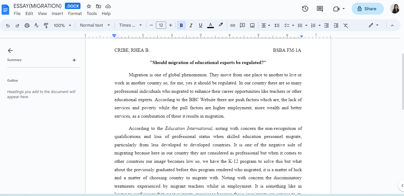Screen dimensions: 404x196
Task: Click the Share button
Action: pos(367,9)
